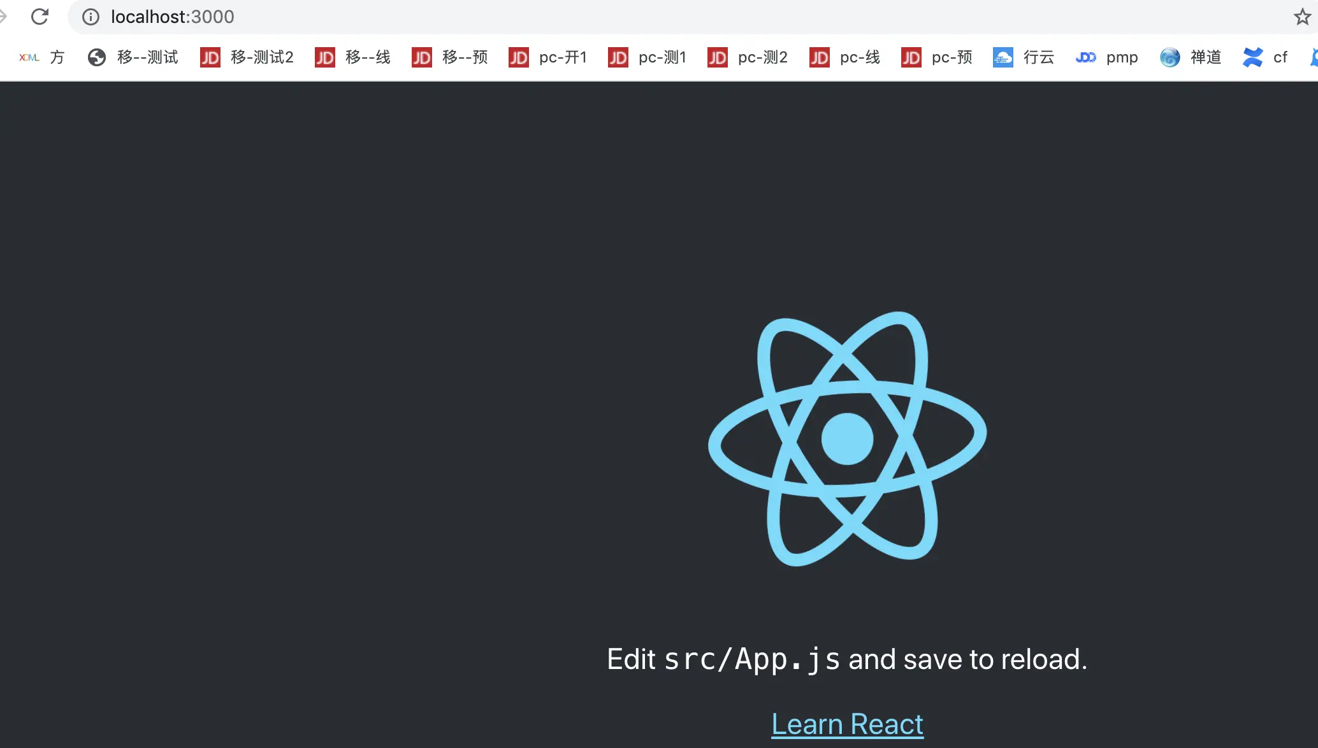Open the pc-测1 bookmark
1318x748 pixels.
click(x=648, y=57)
